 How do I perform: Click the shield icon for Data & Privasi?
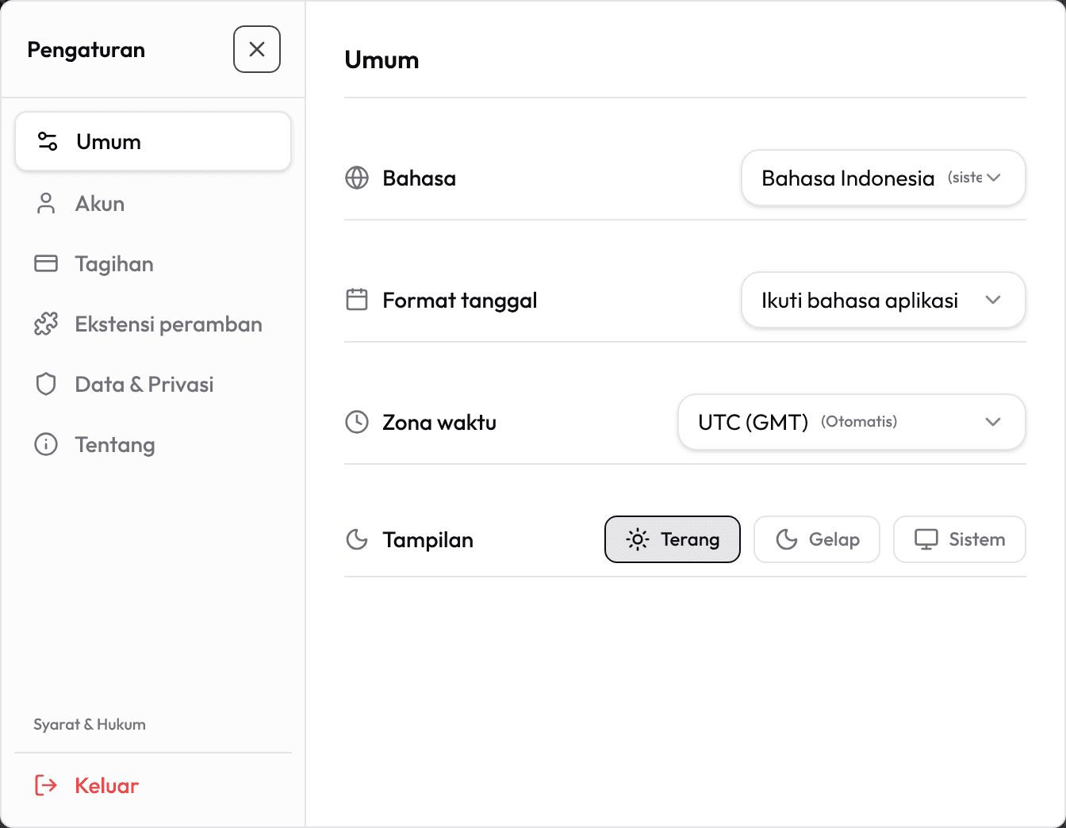click(x=46, y=384)
